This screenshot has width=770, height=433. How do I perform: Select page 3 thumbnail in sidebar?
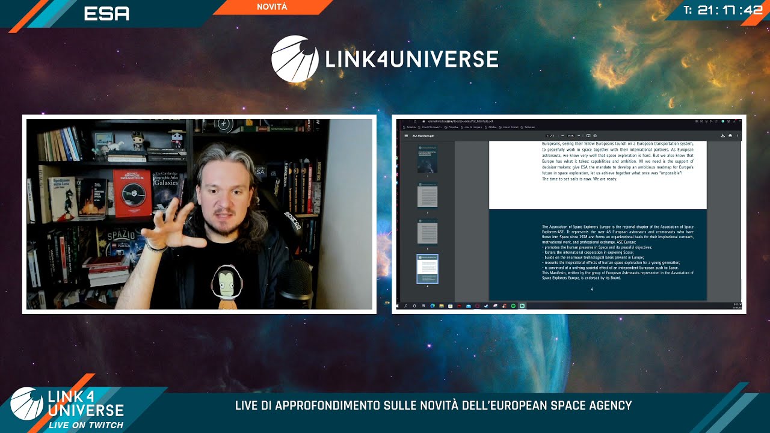point(428,232)
